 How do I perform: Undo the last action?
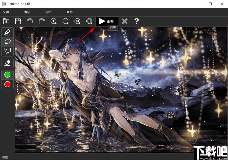click(30, 21)
